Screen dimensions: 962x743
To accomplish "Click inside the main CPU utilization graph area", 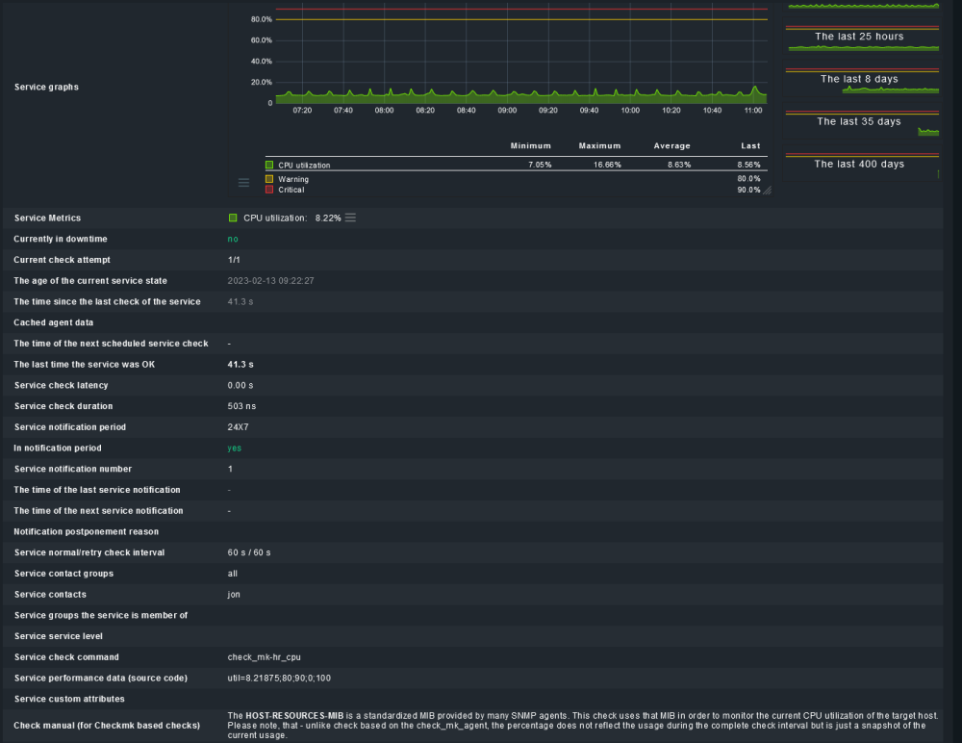I will point(521,55).
